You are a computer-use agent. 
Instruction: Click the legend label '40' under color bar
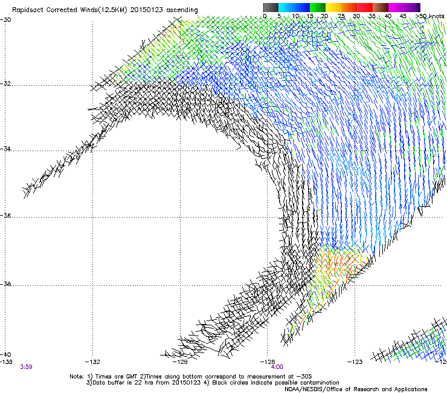click(x=388, y=16)
